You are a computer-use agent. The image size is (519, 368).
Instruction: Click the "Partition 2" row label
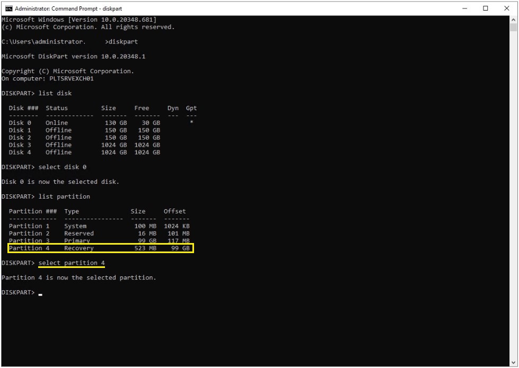pyautogui.click(x=29, y=234)
